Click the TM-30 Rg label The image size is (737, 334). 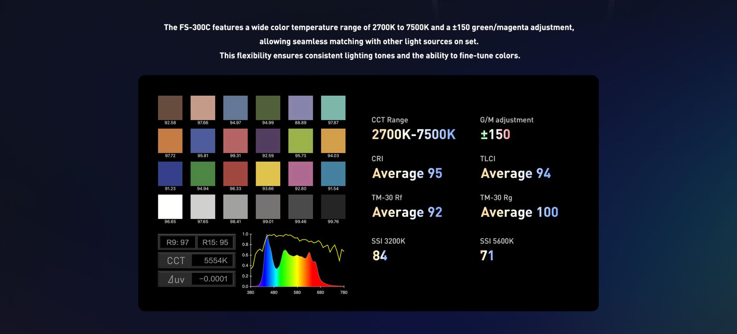pyautogui.click(x=496, y=198)
